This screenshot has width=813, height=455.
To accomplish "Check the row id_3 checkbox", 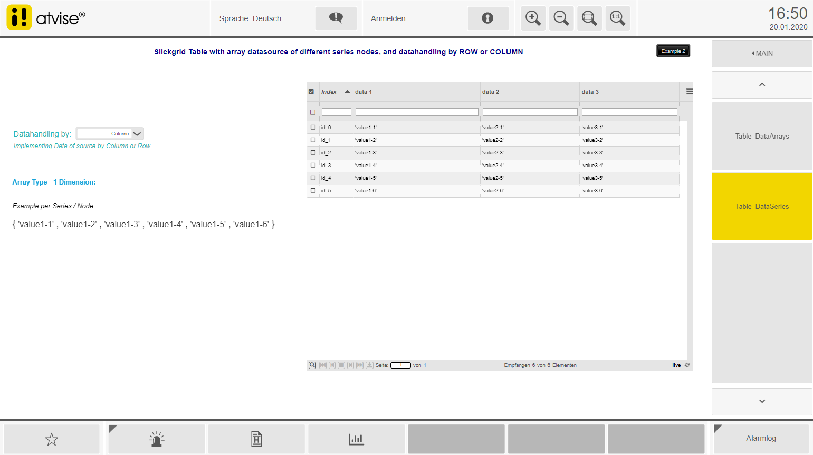I will click(x=313, y=166).
